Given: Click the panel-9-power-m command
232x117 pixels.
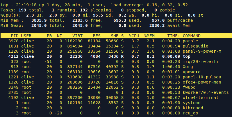Looking at the screenshot, I should click(202, 51).
